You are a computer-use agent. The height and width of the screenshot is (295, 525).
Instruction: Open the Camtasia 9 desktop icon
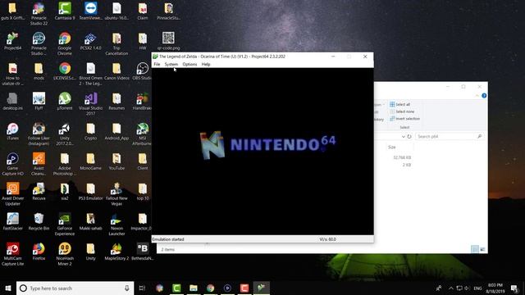coord(65,11)
